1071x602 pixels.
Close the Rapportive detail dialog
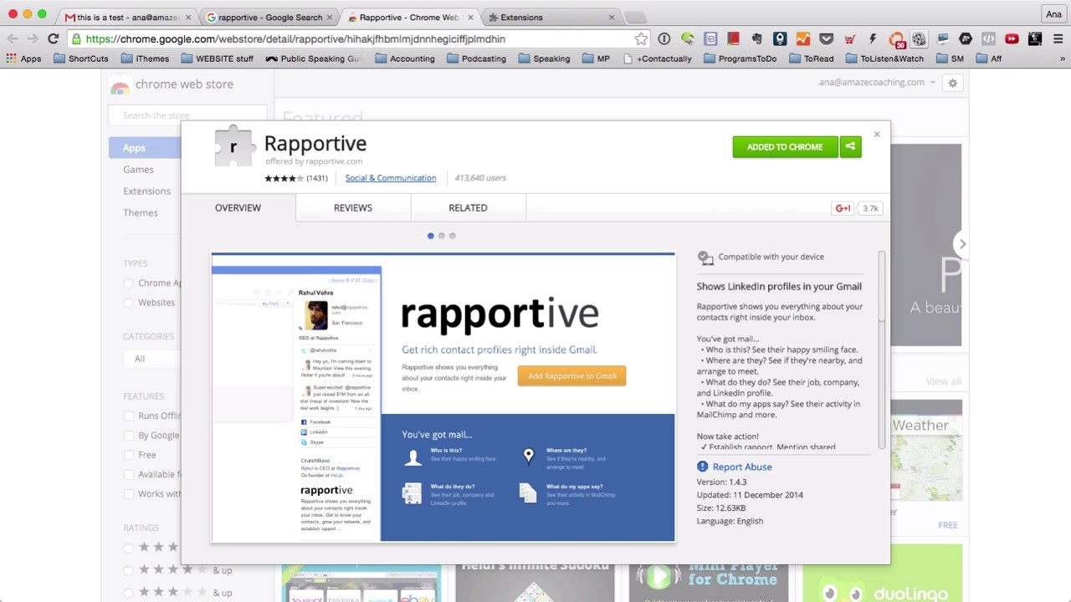(877, 134)
